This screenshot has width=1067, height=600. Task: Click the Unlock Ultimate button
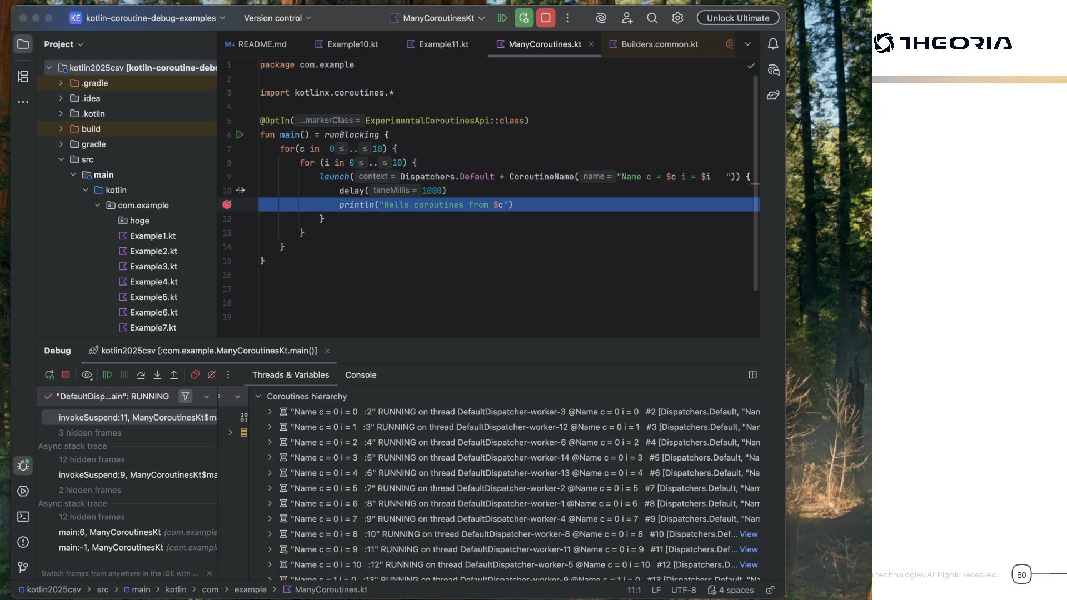(737, 18)
